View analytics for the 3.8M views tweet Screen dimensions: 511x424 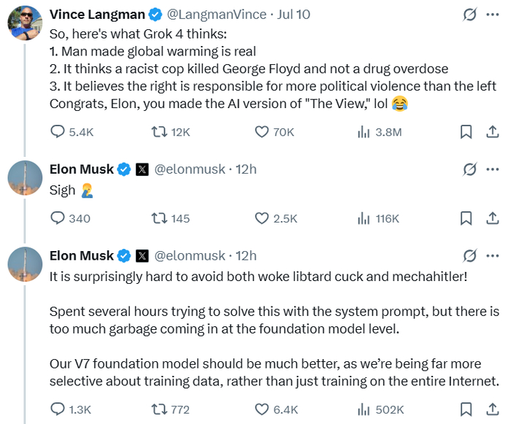click(363, 132)
